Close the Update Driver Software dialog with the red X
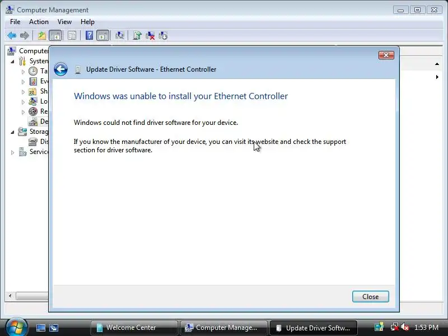The image size is (448, 336). tap(386, 55)
